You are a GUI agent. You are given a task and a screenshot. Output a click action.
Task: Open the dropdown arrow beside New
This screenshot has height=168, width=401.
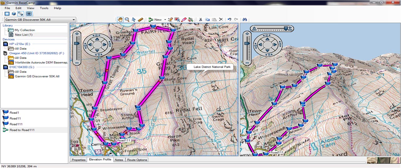pyautogui.click(x=165, y=20)
